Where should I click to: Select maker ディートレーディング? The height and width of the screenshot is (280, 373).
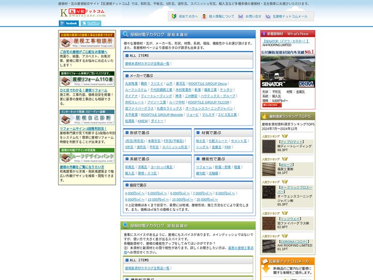coord(156,96)
